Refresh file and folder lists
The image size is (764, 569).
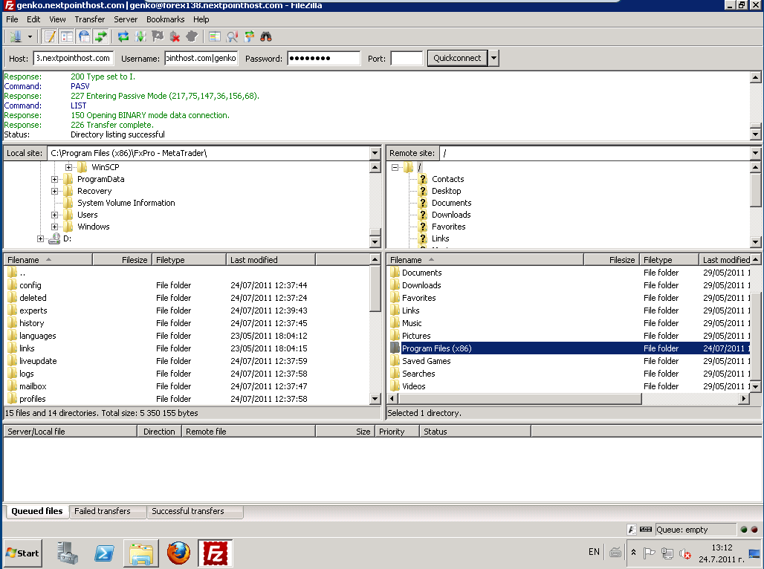(123, 36)
